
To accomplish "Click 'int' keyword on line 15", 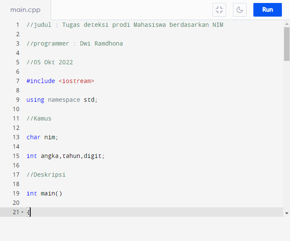I will (x=32, y=156).
